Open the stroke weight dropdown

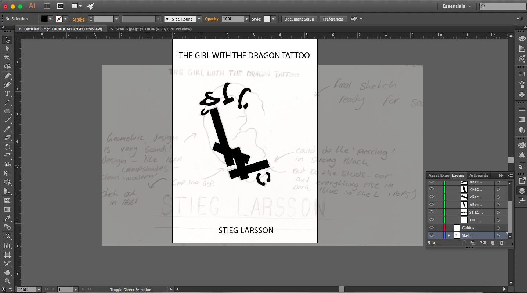coord(116,19)
